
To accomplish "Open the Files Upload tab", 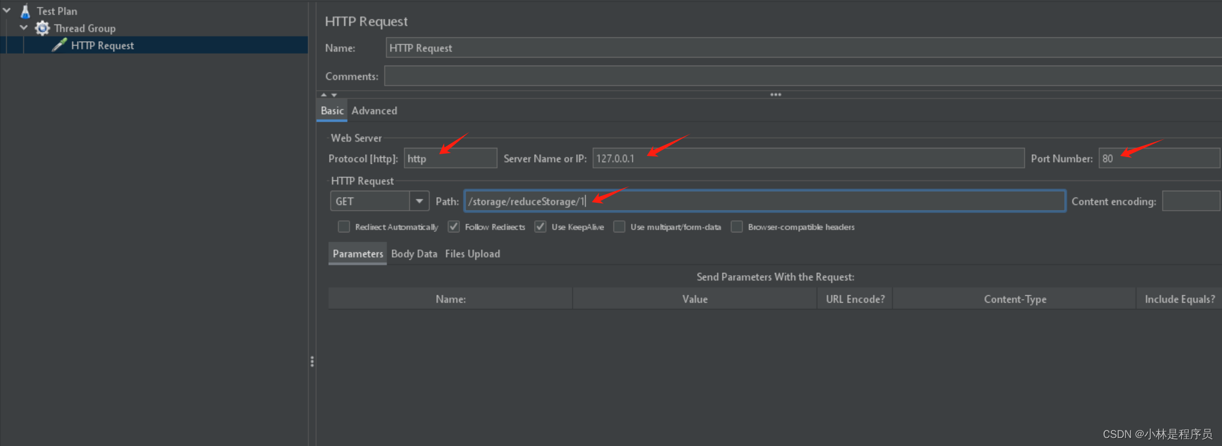I will tap(472, 254).
